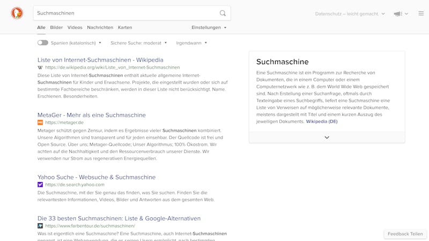This screenshot has height=241, width=429.
Task: Open the Spanien (katalonisch) region dropdown
Action: pos(76,43)
